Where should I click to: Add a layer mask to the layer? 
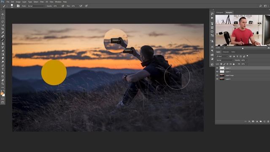click(x=253, y=121)
